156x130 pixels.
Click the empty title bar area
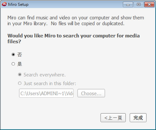pos(76,5)
